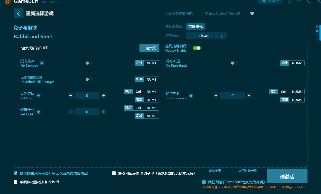Increase Set Level with plus button
Screen dimensions: 321x194
pyautogui.click(x=104, y=96)
